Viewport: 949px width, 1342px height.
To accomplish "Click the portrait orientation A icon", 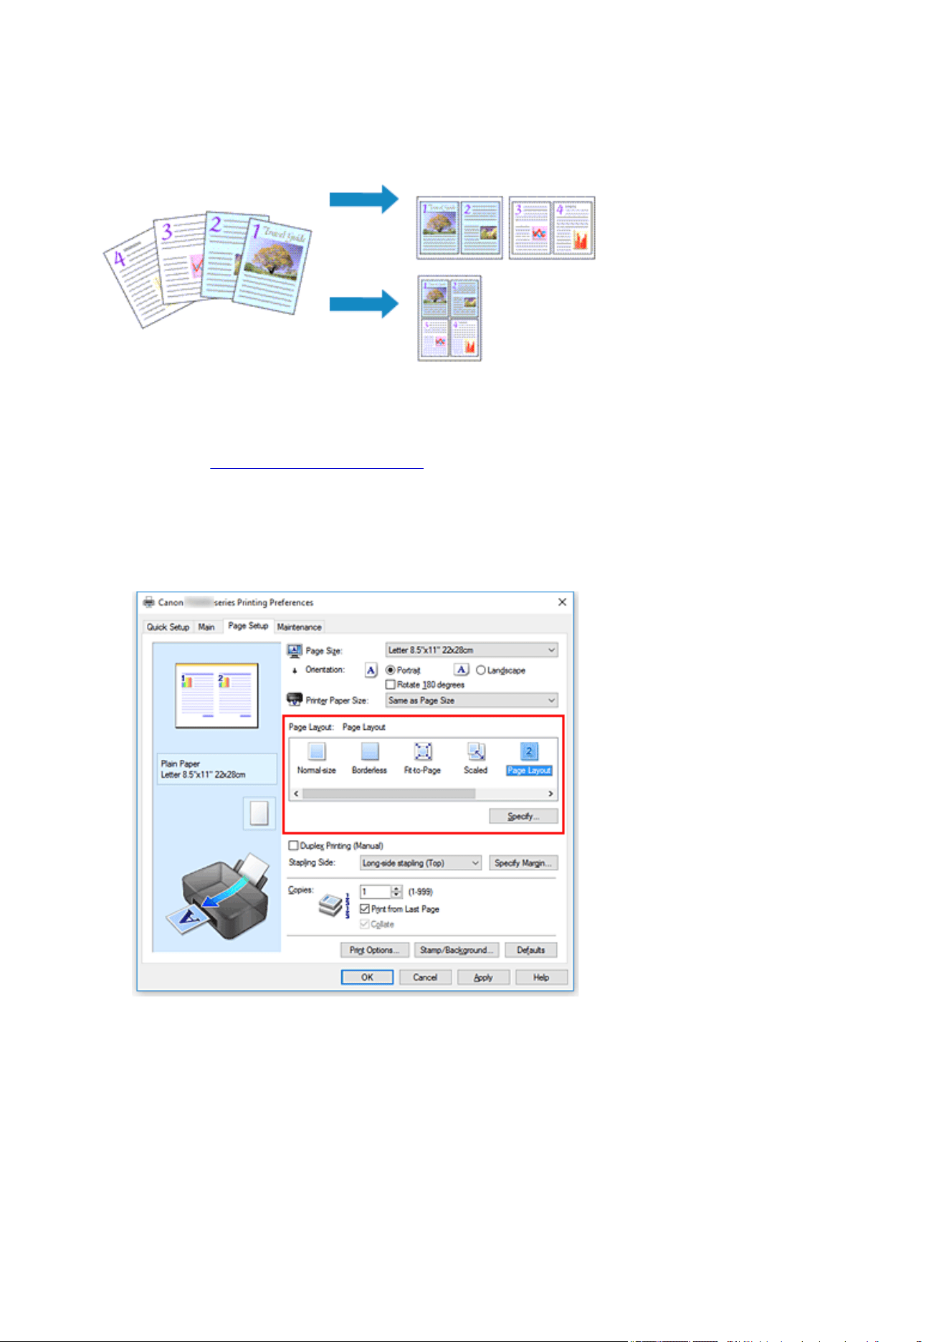I will click(371, 670).
